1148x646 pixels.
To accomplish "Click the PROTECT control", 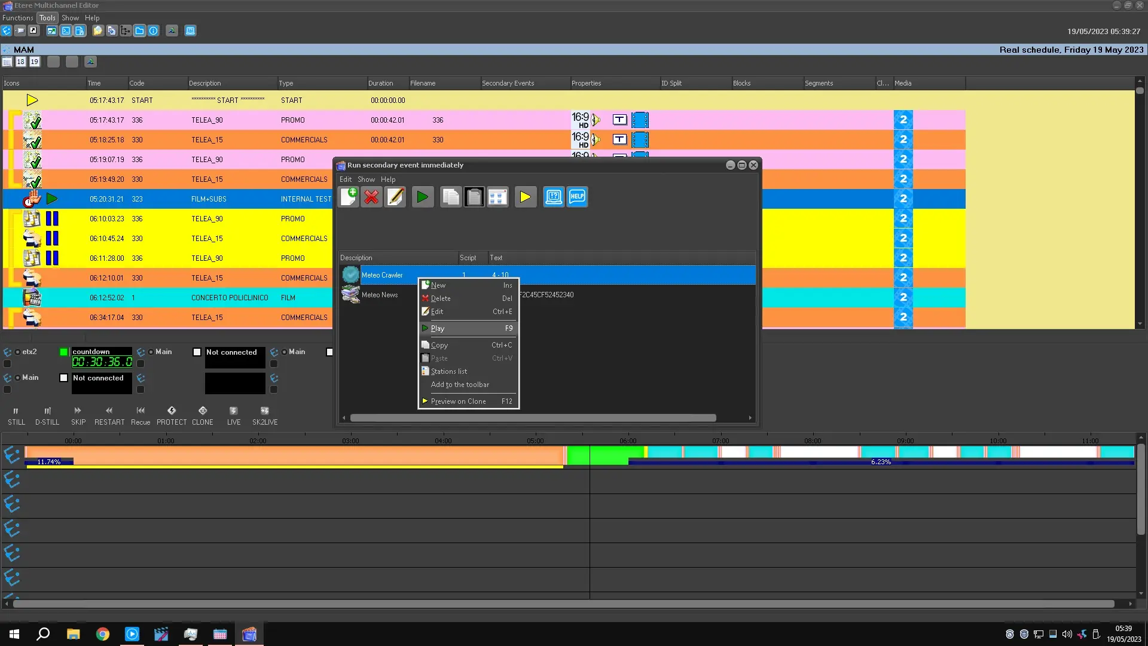I will pos(172,415).
